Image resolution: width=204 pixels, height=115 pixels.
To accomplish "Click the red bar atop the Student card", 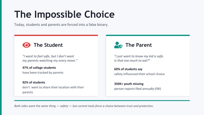I will pos(56,35).
